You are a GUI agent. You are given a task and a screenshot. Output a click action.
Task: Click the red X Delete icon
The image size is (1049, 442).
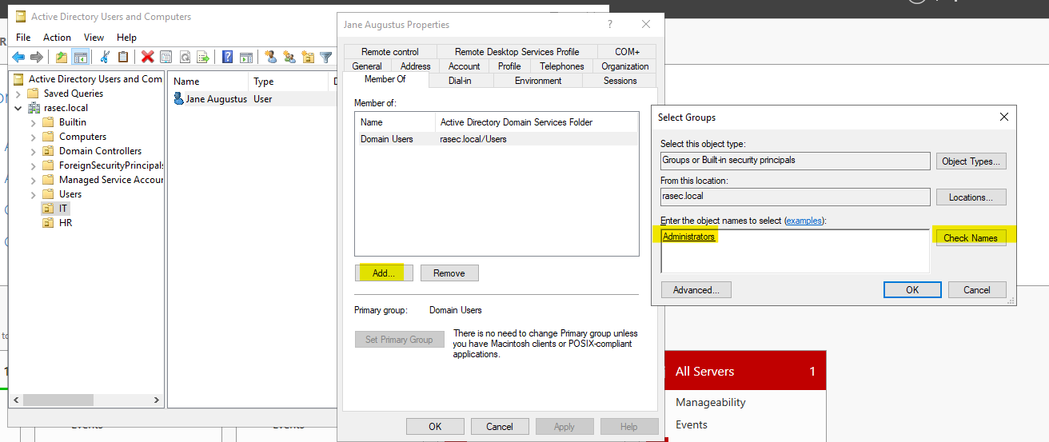[x=148, y=57]
